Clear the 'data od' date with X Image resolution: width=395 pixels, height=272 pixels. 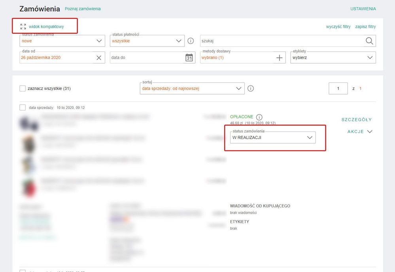[x=99, y=57]
